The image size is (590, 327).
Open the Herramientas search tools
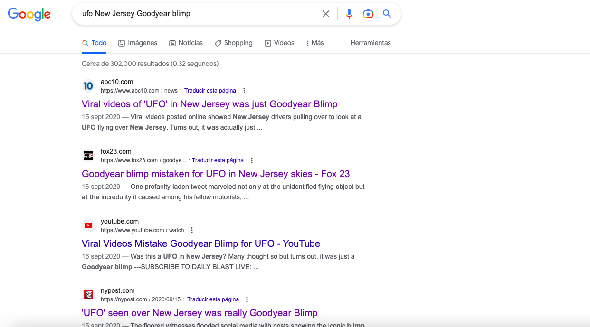pyautogui.click(x=371, y=43)
